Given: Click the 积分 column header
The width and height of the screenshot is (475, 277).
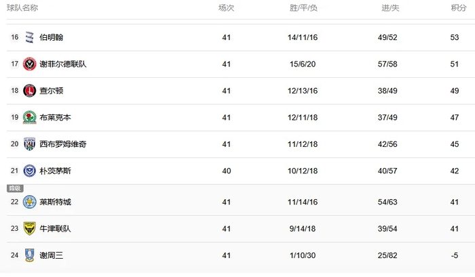Looking at the screenshot, I should tap(459, 8).
